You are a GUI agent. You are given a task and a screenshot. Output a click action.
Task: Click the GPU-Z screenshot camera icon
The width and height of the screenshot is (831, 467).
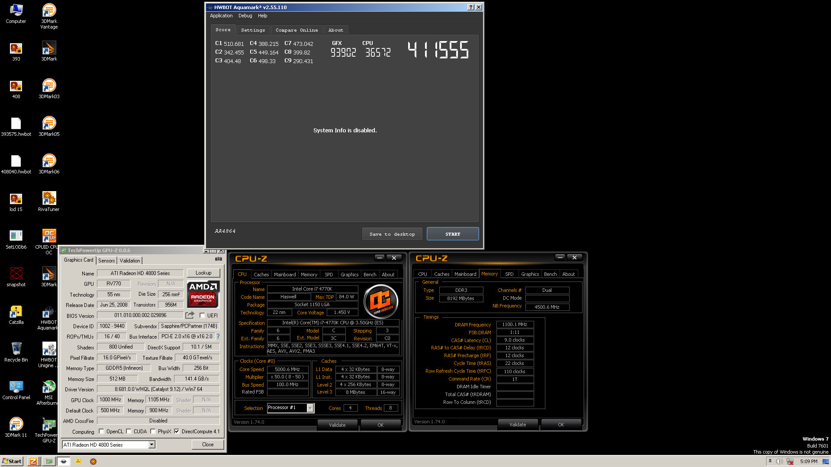click(x=219, y=259)
